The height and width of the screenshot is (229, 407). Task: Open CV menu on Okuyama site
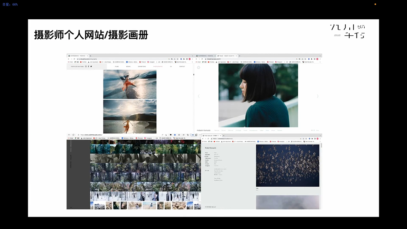[x=171, y=66]
